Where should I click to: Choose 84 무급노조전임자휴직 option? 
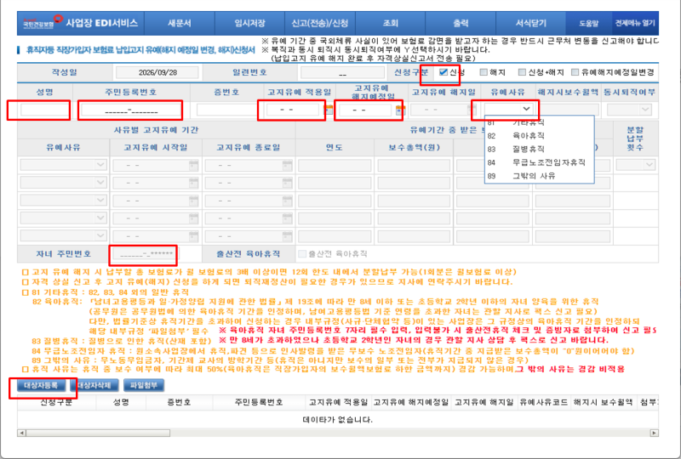click(x=539, y=162)
